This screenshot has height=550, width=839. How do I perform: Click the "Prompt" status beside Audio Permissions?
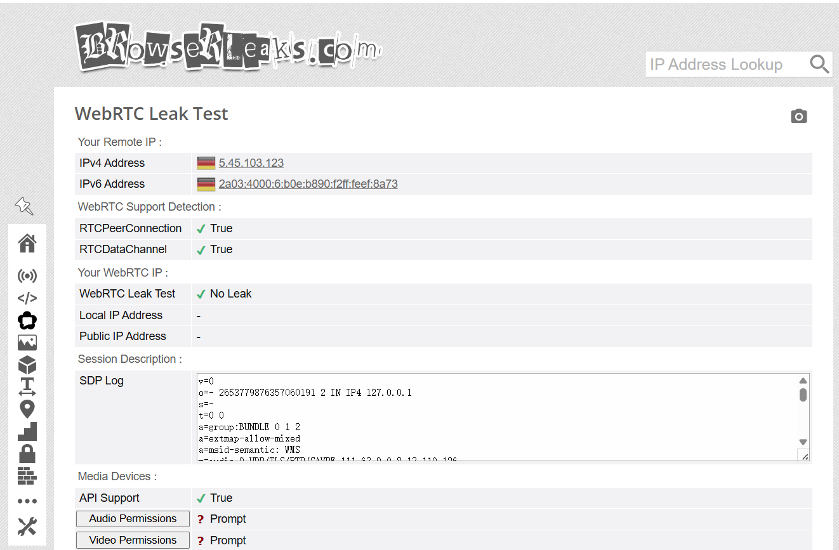(228, 519)
